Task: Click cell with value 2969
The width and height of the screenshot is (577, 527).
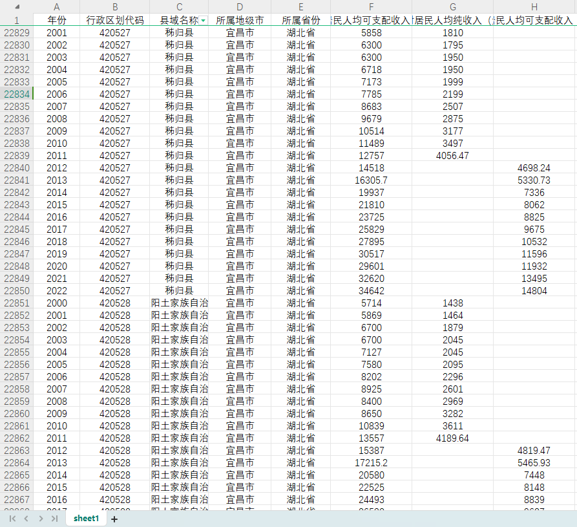Action: coord(453,402)
